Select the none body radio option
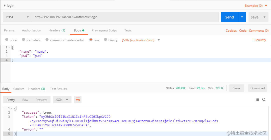Image resolution: width=271 pixels, height=140 pixels. [x=7, y=39]
